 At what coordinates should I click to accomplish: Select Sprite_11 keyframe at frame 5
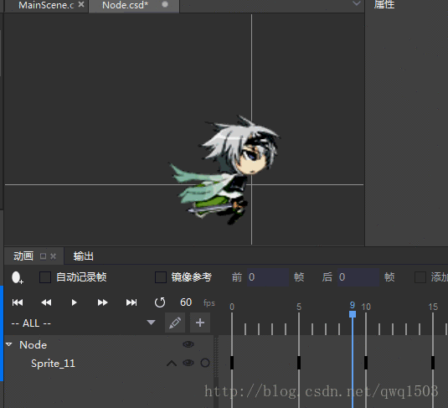(299, 363)
